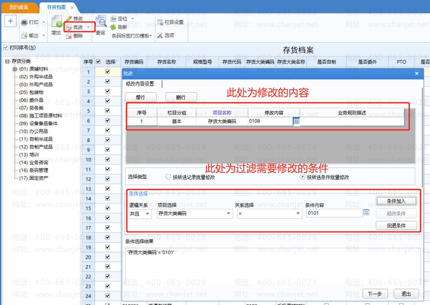Viewport: 430px width, 305px height.
Task: Uncheck the checkbox in row 10
Action: [108, 159]
